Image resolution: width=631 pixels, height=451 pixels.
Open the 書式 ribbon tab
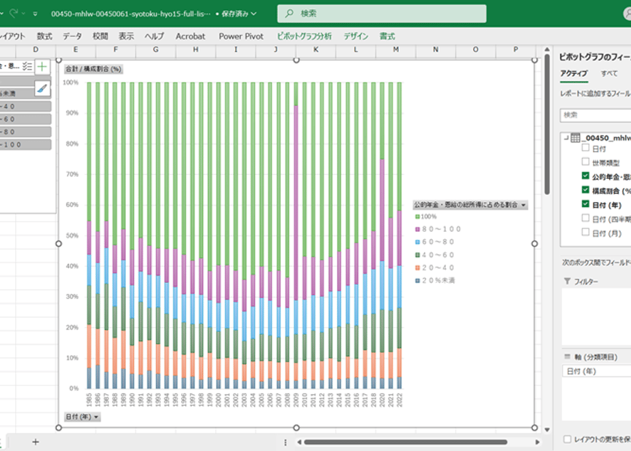pyautogui.click(x=387, y=36)
